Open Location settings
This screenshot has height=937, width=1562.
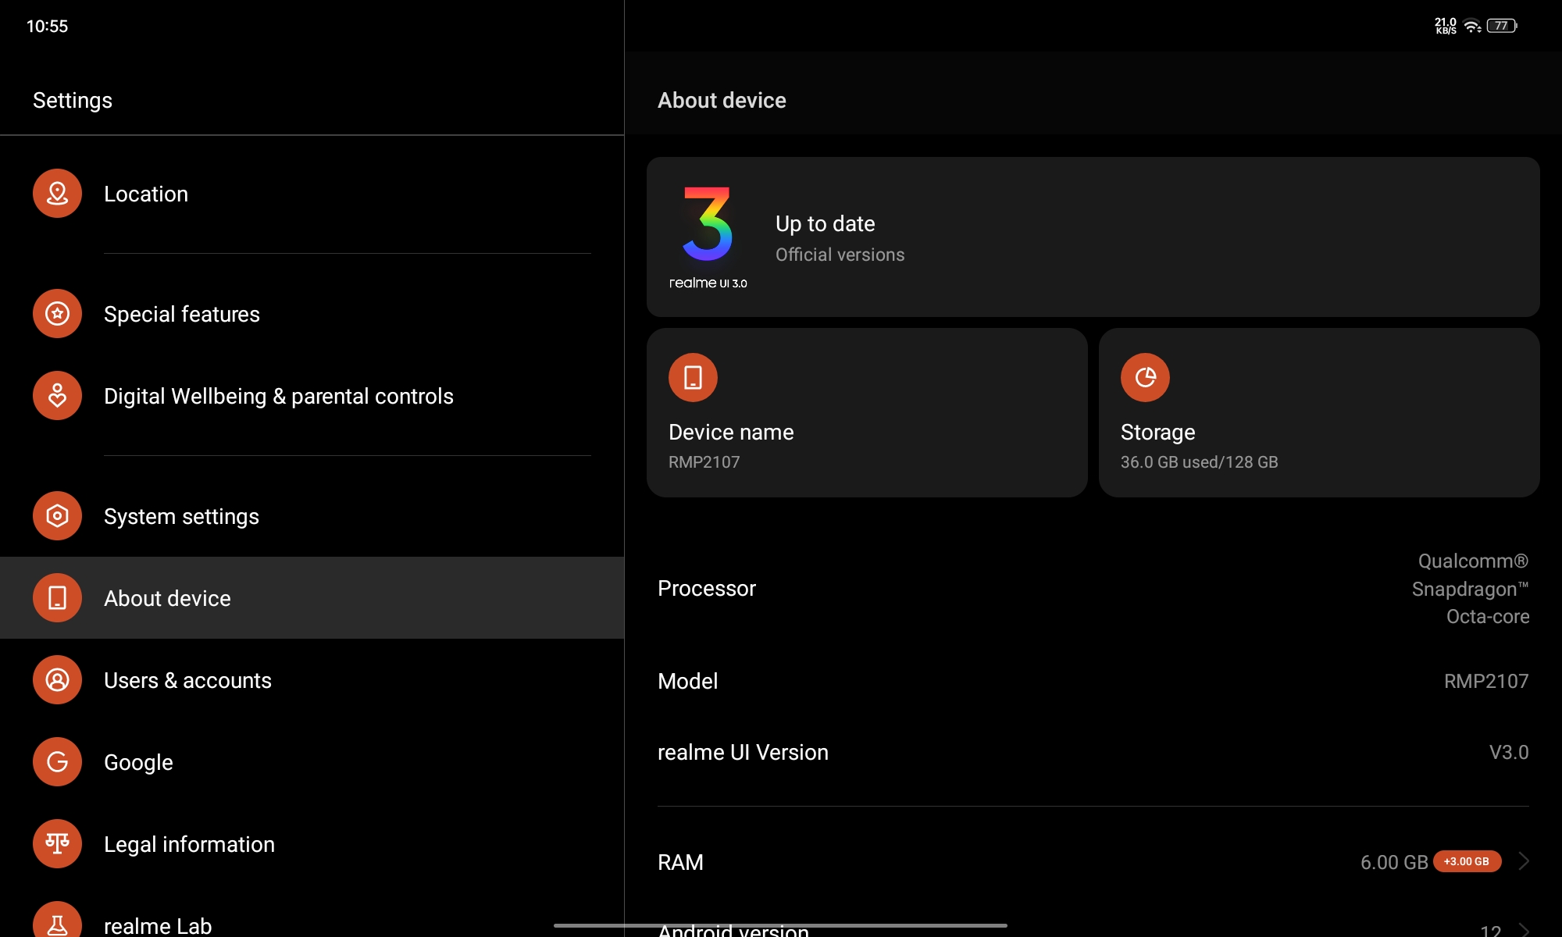click(312, 194)
